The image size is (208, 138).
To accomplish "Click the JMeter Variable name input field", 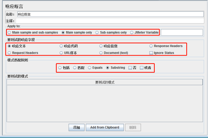I will [x=182, y=33].
